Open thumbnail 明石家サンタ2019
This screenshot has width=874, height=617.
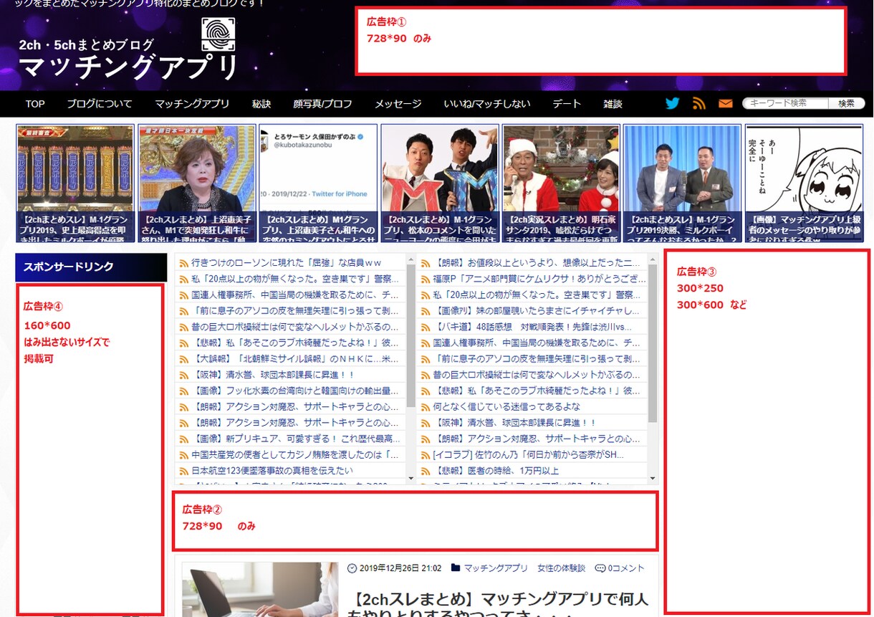[561, 183]
